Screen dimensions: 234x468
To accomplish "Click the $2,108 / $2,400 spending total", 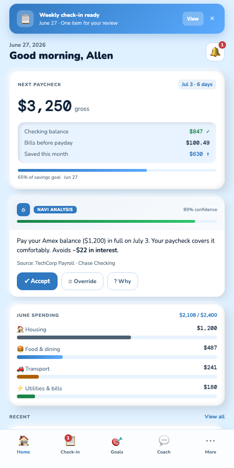I will [x=198, y=315].
